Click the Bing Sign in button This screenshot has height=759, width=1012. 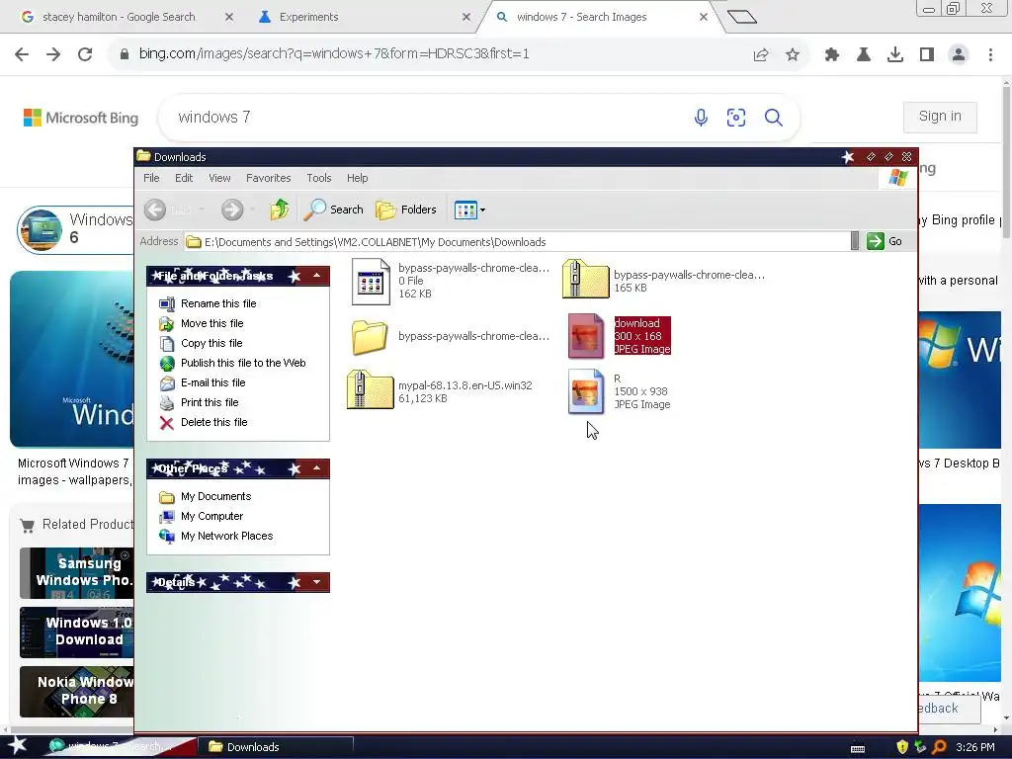pyautogui.click(x=940, y=117)
